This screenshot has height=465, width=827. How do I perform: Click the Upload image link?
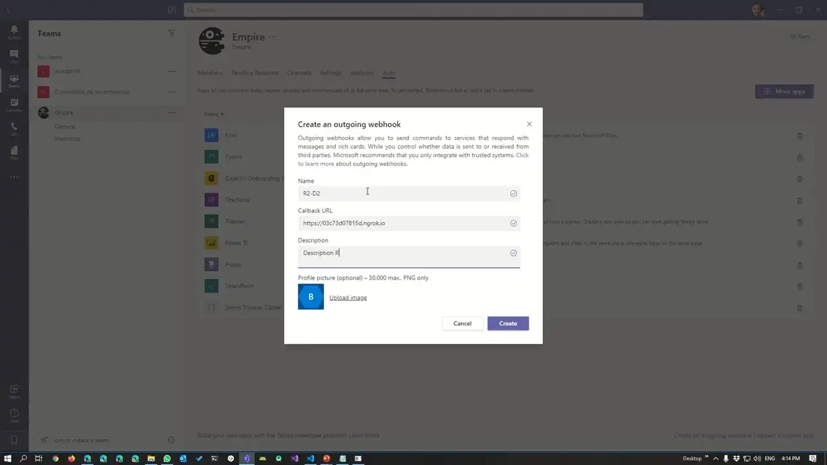tap(348, 297)
